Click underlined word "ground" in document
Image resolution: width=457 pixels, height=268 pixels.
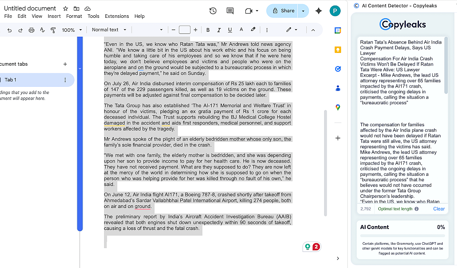(x=143, y=207)
